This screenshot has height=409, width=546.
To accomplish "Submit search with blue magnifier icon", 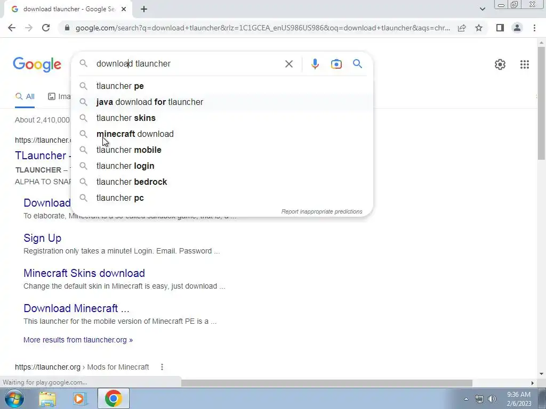I will 357,64.
